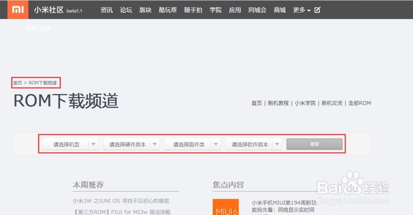Open 小米手机MIUI第194周新功 article
Screen dimensions: 413x215
(284, 203)
